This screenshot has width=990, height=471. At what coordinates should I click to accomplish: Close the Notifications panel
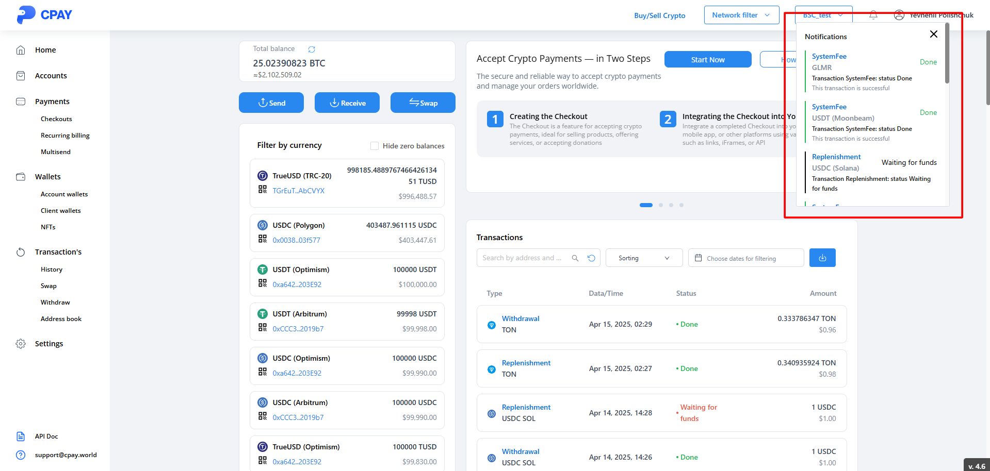pyautogui.click(x=933, y=34)
